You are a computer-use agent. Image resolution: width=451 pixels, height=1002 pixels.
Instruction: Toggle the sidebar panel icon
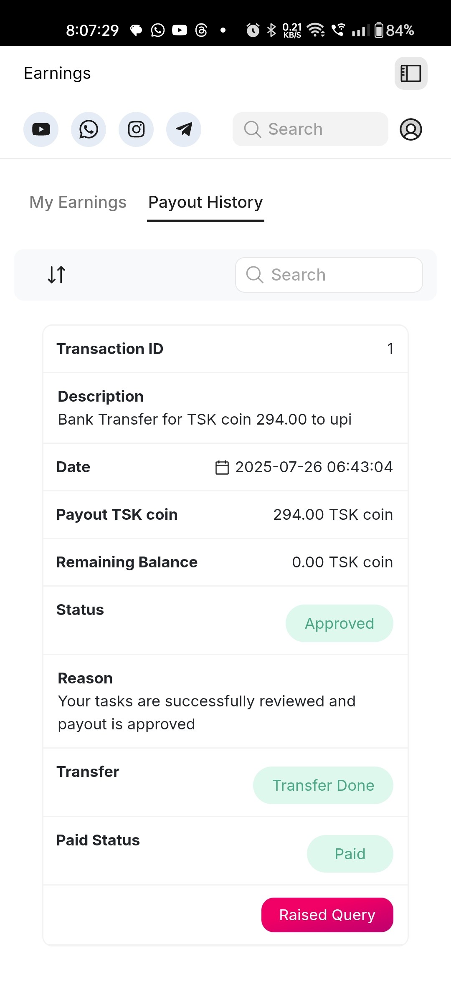tap(411, 73)
